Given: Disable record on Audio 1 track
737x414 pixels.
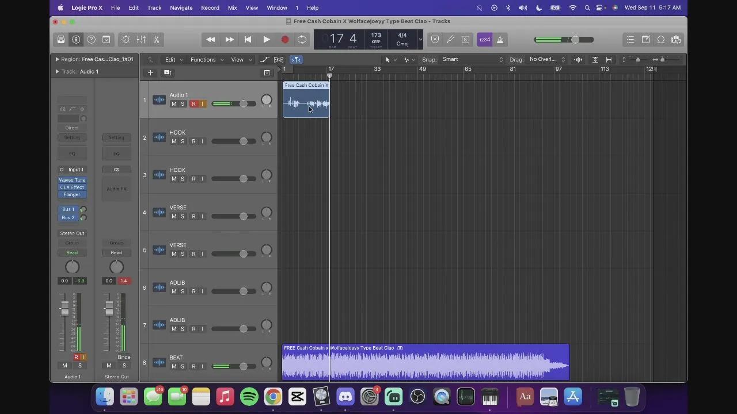Looking at the screenshot, I should [193, 104].
